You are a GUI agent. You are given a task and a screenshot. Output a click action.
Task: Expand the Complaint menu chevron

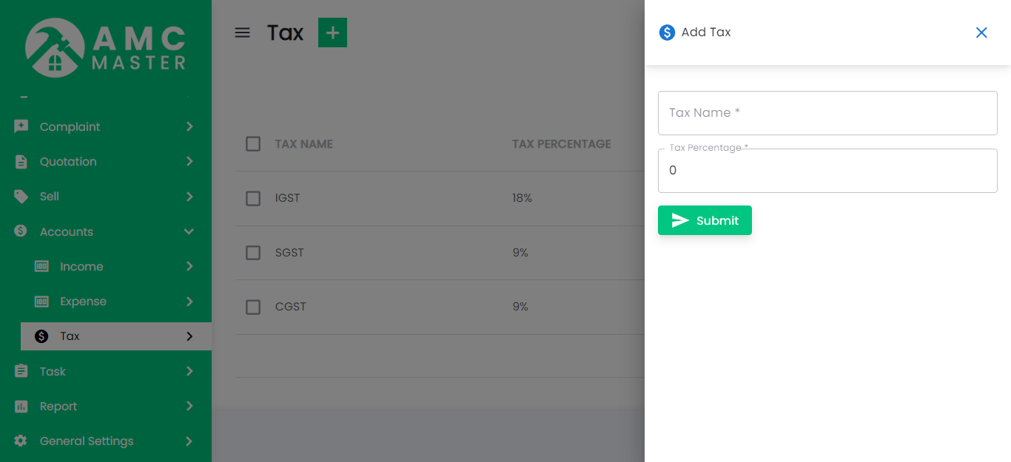click(x=190, y=126)
